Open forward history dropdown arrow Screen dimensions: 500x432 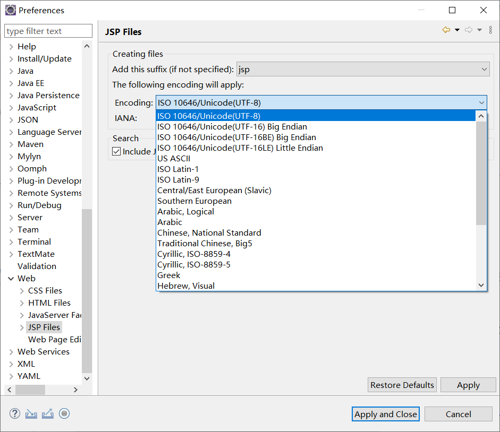coord(479,30)
